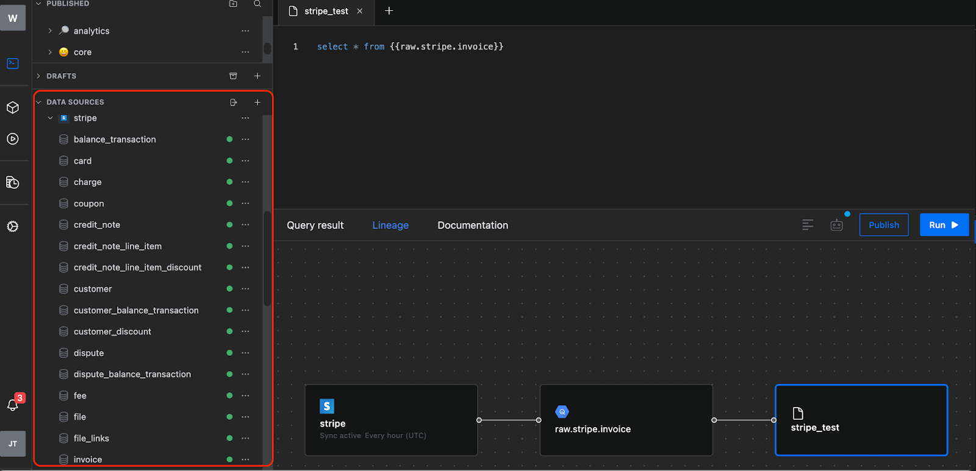
Task: Open the more options menu for charge table
Action: 245,182
